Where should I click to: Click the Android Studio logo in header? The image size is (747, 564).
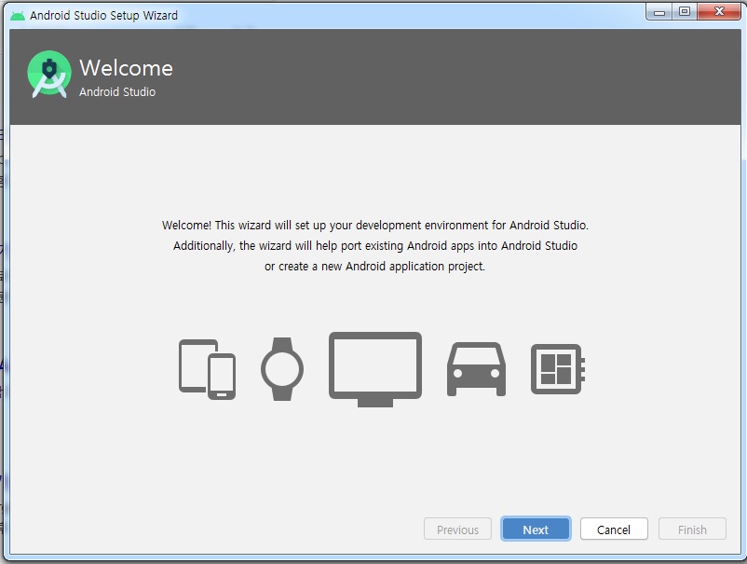[49, 74]
